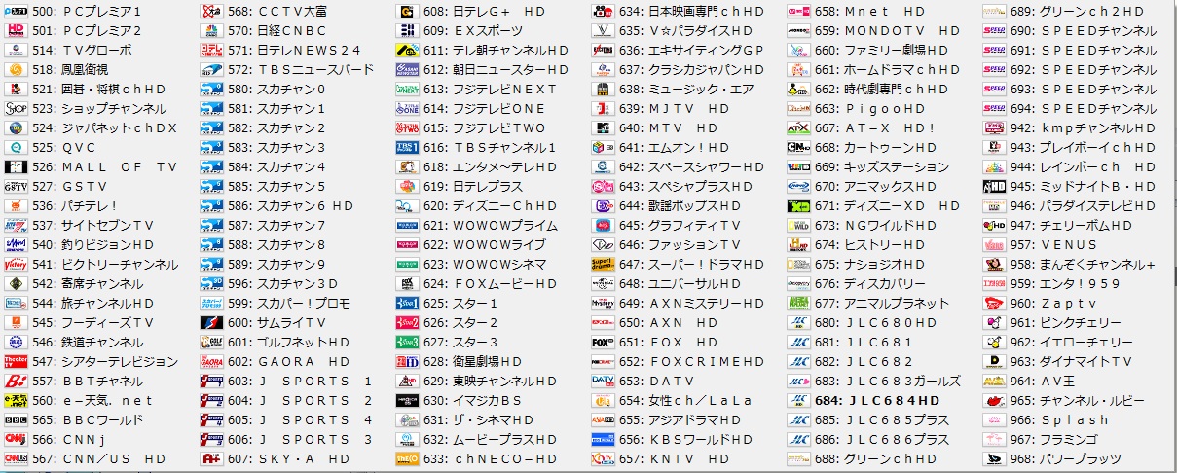Click the FOX logo beside FOX HD

coord(604,342)
